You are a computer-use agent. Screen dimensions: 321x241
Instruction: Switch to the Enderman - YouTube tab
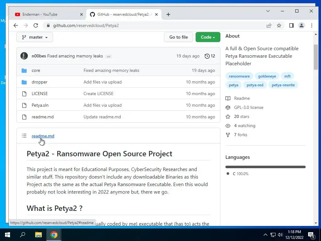coord(47,14)
